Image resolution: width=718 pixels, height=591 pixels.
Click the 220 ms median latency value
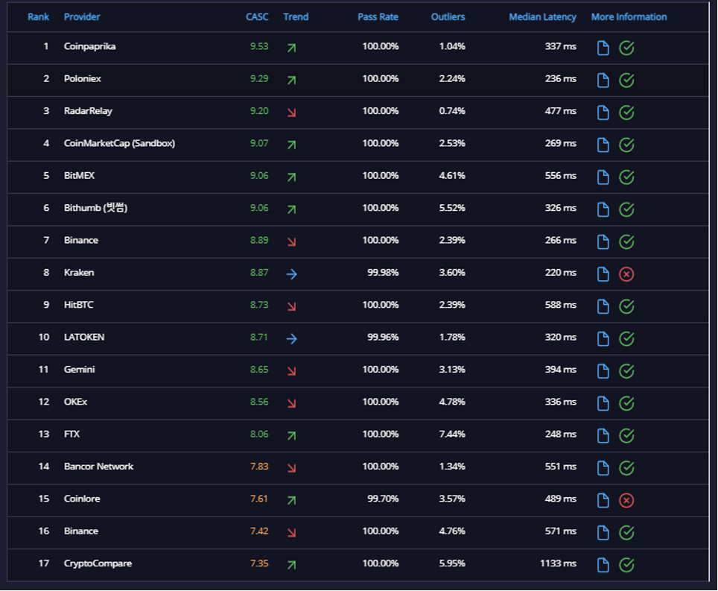(561, 273)
